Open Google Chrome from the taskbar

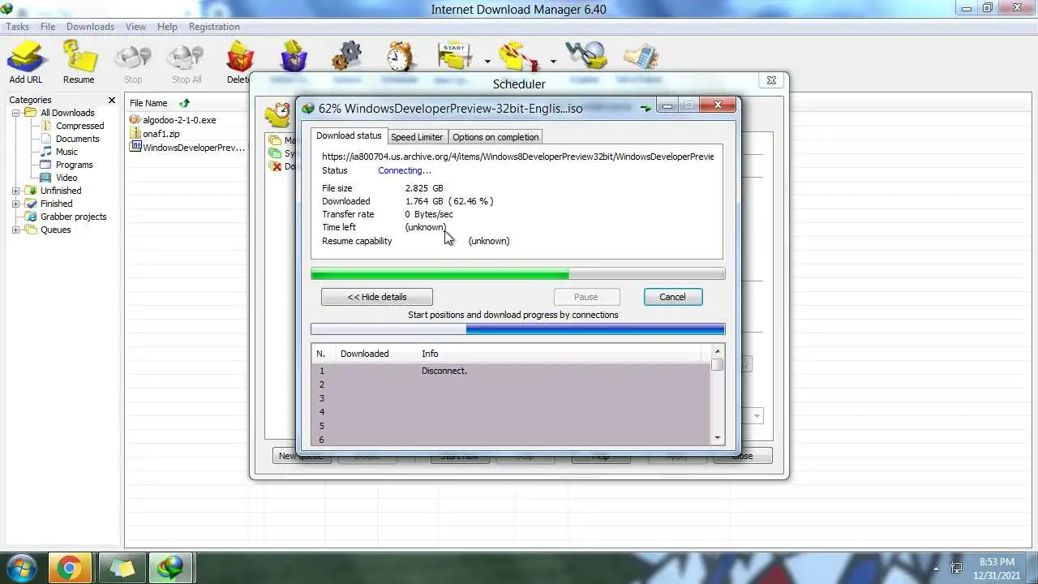coord(69,569)
